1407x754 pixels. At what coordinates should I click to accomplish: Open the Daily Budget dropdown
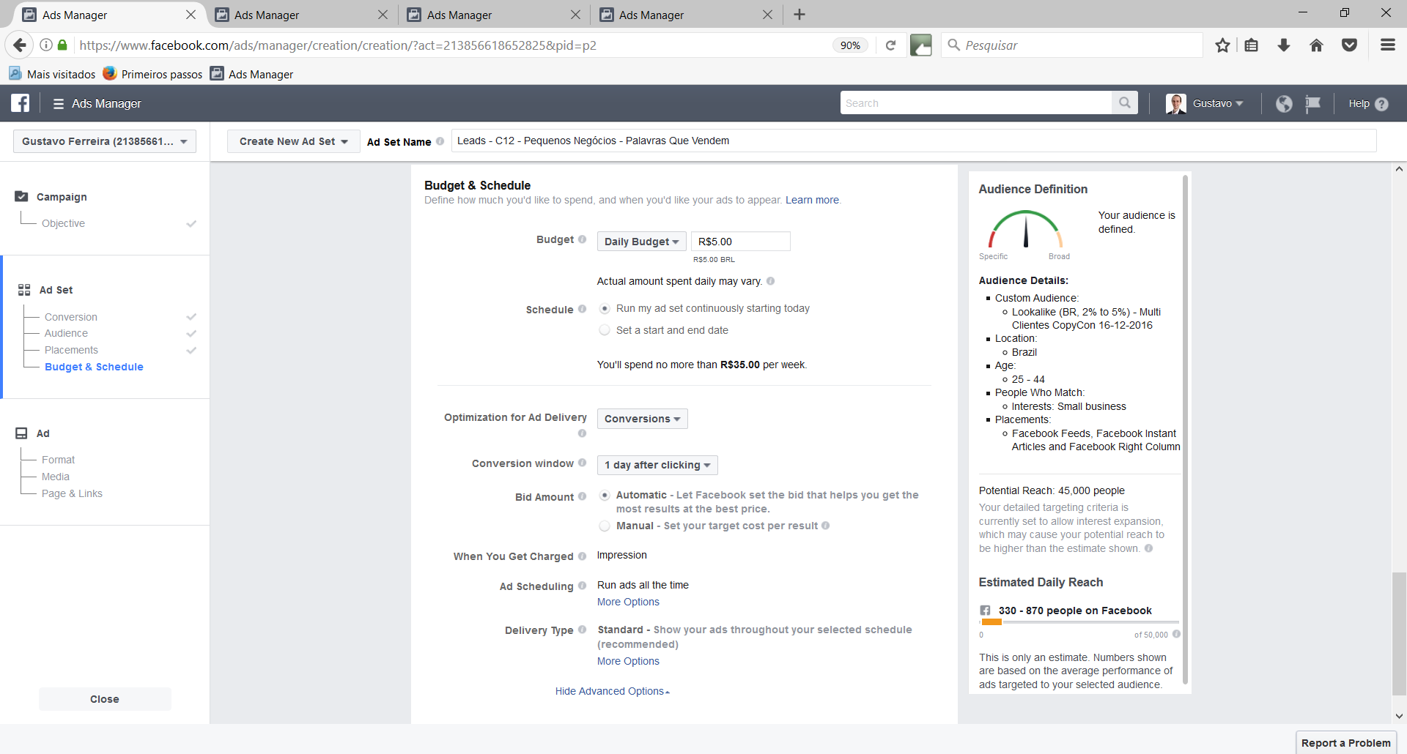coord(641,242)
